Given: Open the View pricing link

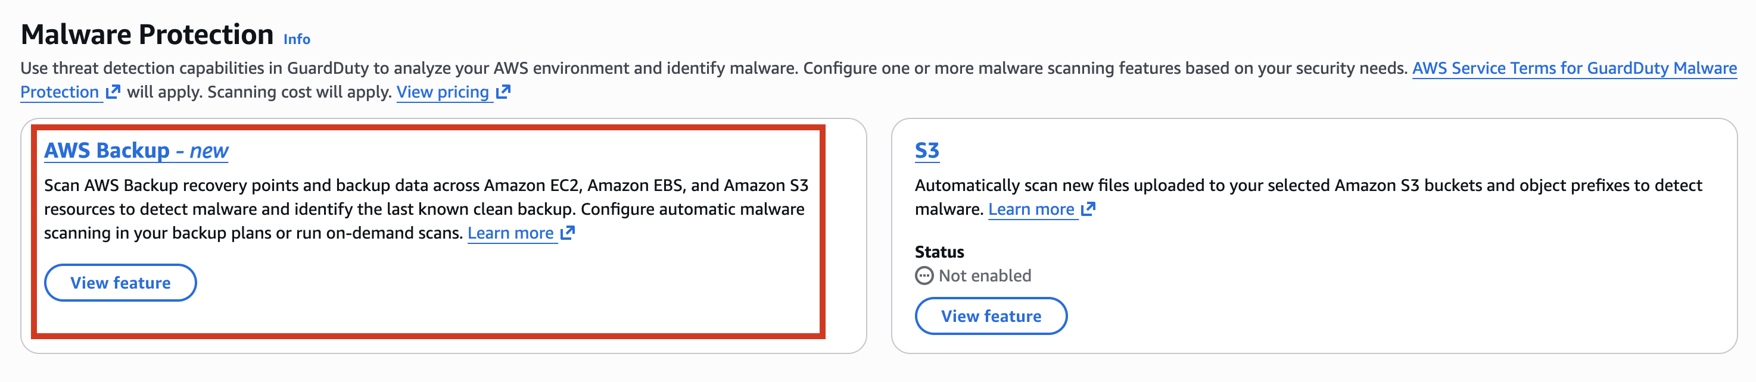Looking at the screenshot, I should coord(443,92).
